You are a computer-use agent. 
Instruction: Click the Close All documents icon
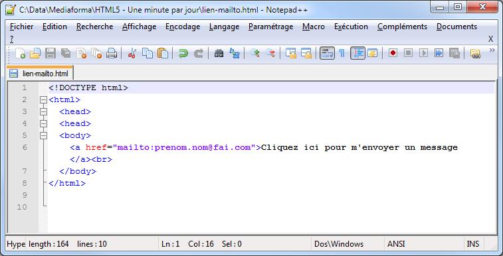(96, 53)
